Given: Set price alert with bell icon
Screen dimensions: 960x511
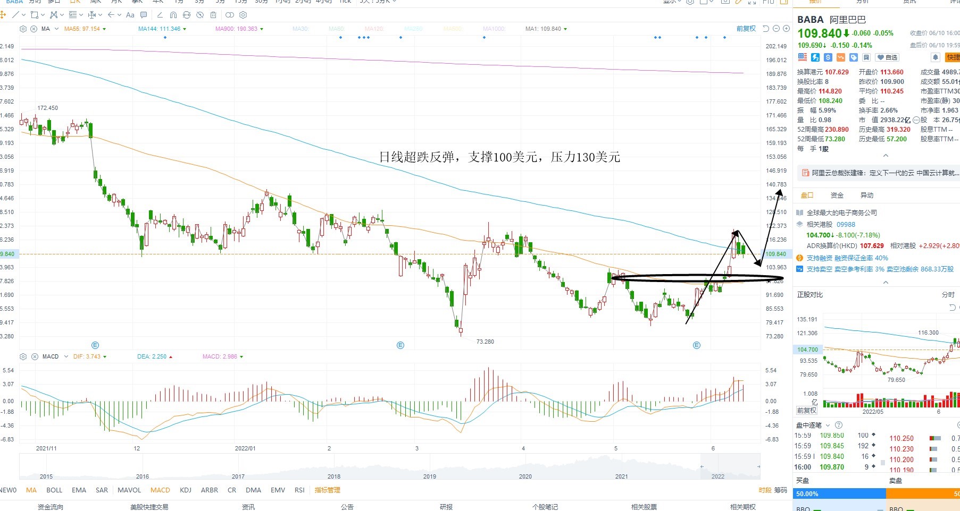Looking at the screenshot, I should pyautogui.click(x=936, y=57).
